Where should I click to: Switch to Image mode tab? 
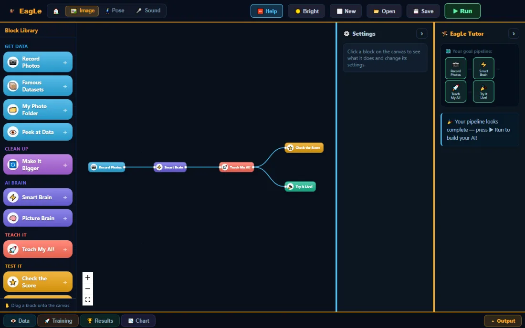coord(82,10)
